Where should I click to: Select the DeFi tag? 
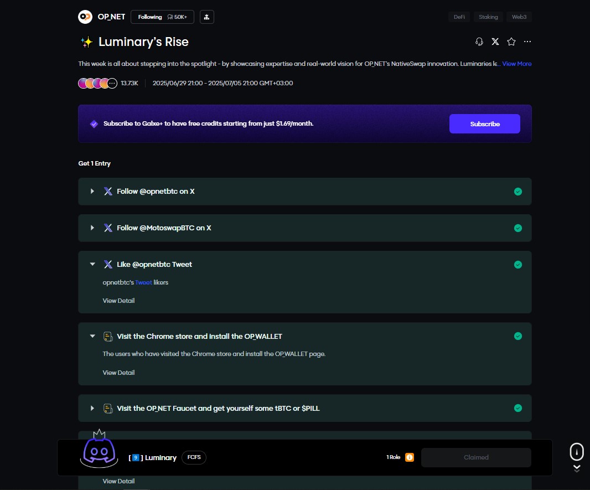(459, 17)
